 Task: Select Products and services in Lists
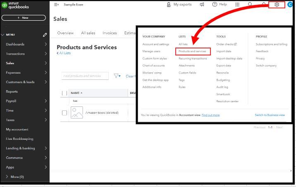pos(192,51)
